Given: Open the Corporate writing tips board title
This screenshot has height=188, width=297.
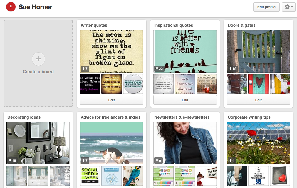Looking at the screenshot, I should [249, 117].
